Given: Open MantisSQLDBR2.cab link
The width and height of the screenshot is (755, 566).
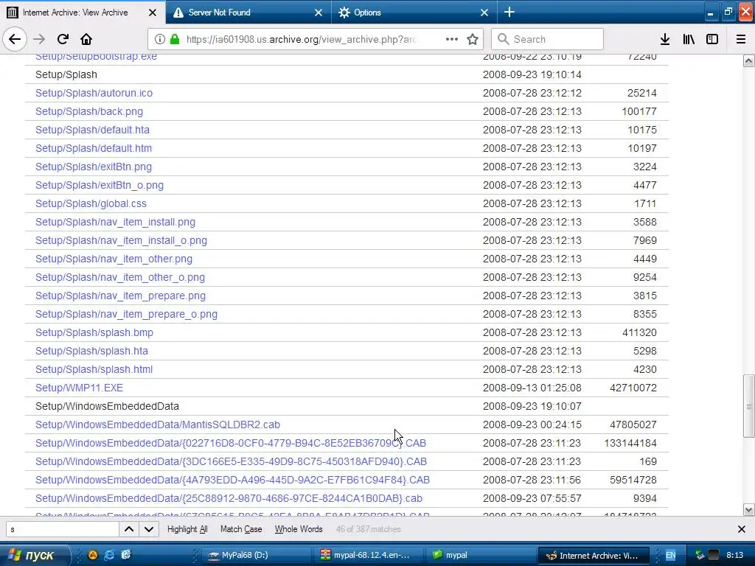Looking at the screenshot, I should (x=158, y=424).
